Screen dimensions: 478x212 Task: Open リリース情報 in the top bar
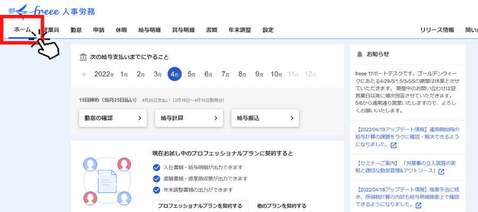tap(437, 30)
